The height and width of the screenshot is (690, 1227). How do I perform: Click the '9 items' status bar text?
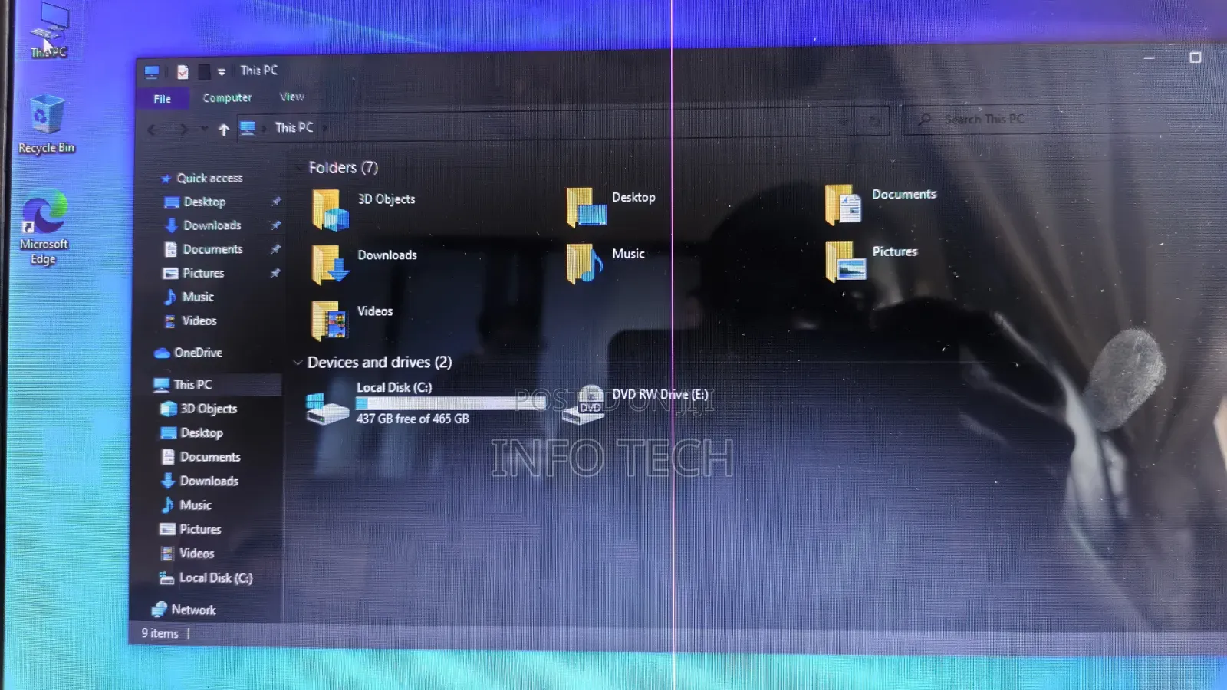160,633
